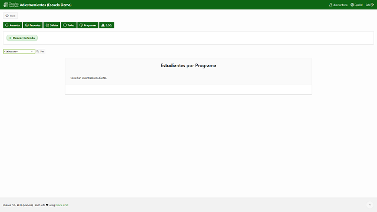Switch to the Presentes tab

pos(33,25)
